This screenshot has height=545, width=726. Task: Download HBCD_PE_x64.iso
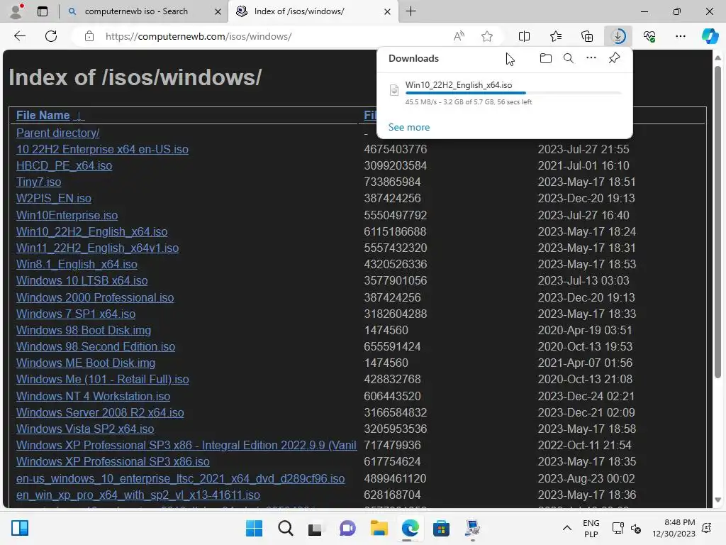coord(64,165)
